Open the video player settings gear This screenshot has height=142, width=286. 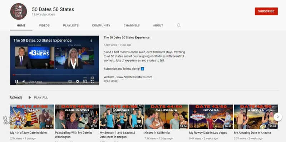tap(78, 81)
